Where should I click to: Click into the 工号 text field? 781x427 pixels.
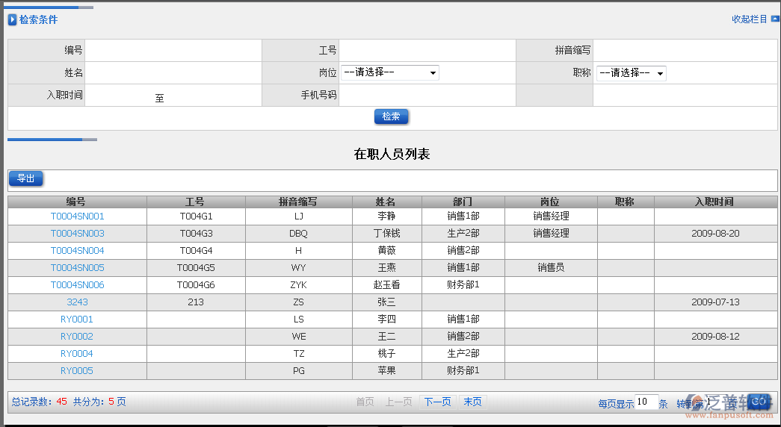click(x=427, y=51)
